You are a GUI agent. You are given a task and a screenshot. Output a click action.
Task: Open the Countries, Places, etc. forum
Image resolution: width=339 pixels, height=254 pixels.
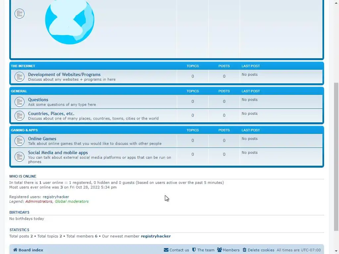click(51, 114)
